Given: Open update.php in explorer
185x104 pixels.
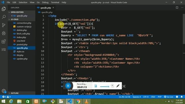Looking at the screenshot, I should [x=22, y=59].
